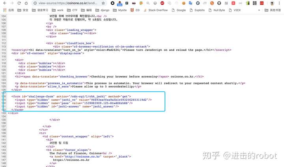Open the Google Translate extension
Viewport: 284px width, 167px height.
click(x=191, y=3)
